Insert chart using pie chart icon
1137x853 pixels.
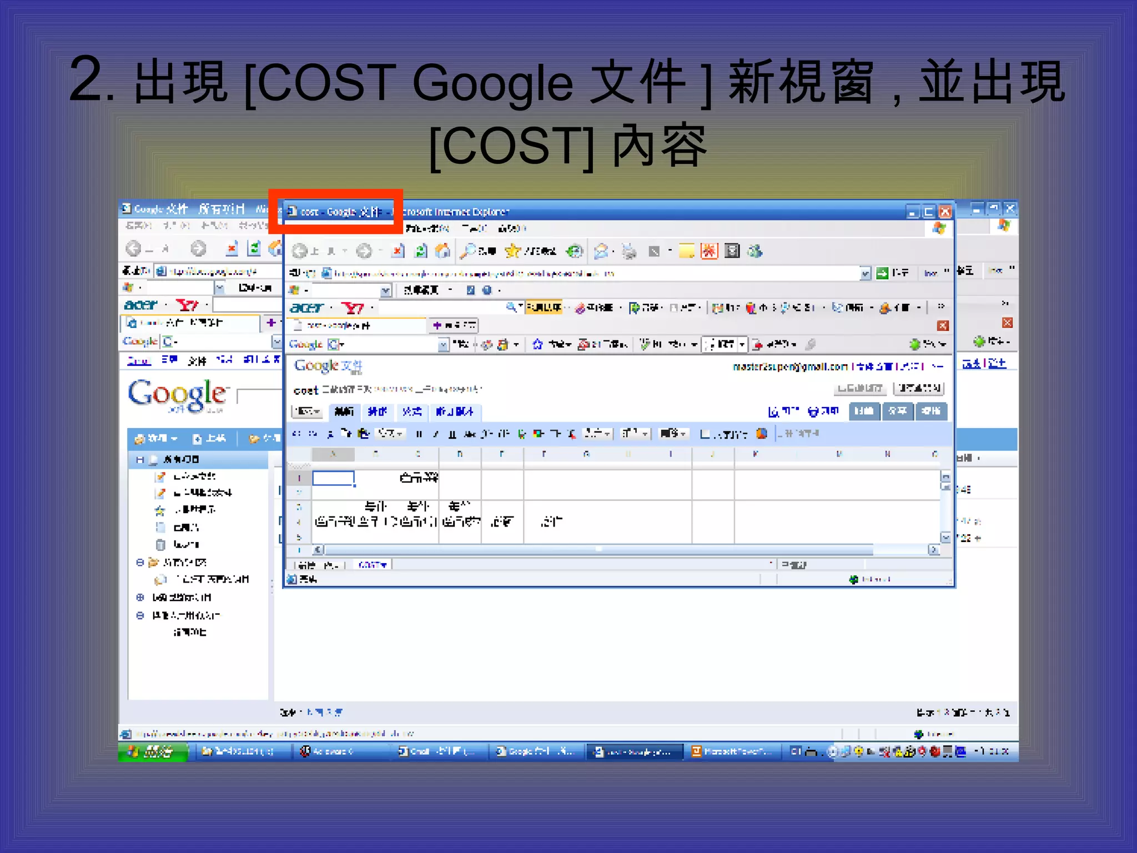coord(762,434)
